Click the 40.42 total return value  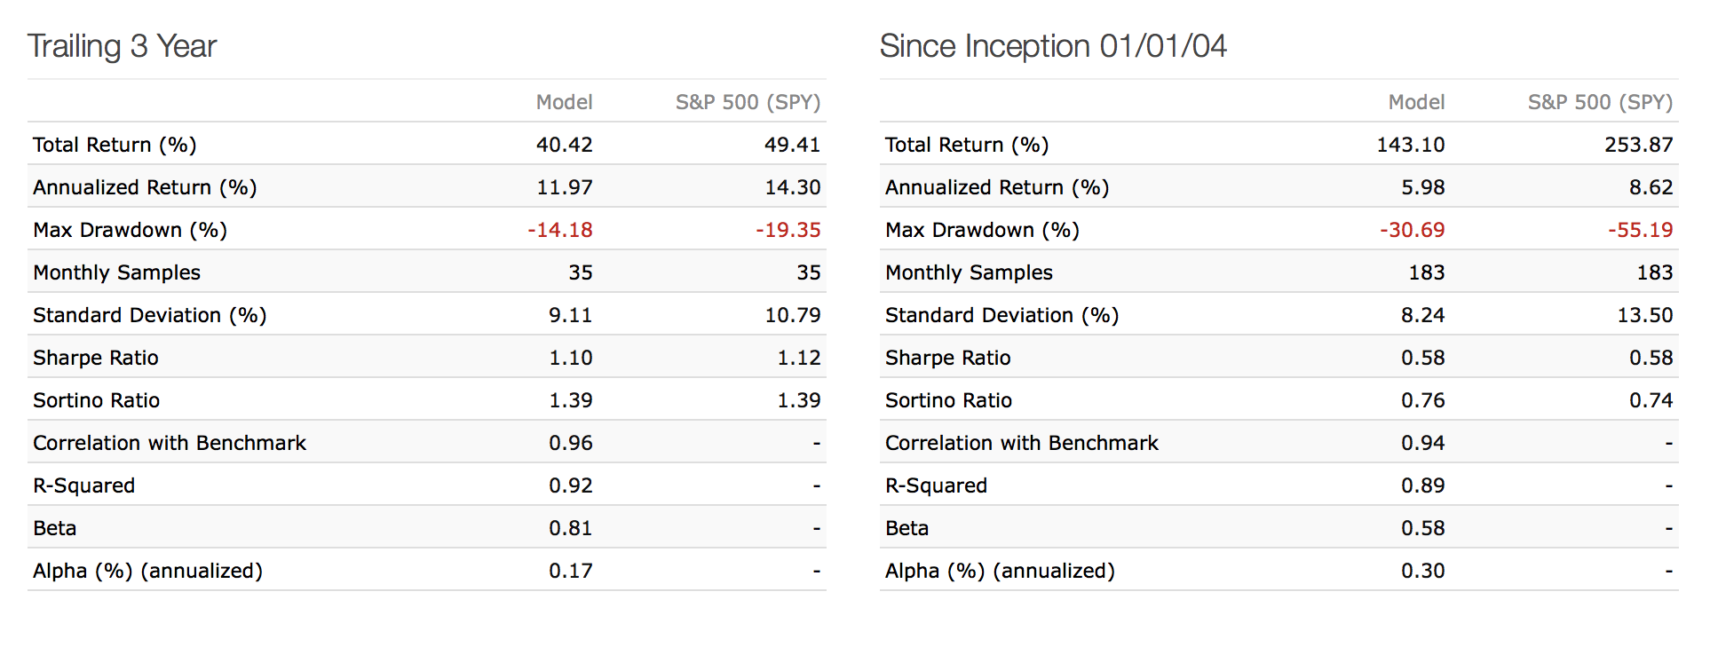(564, 145)
